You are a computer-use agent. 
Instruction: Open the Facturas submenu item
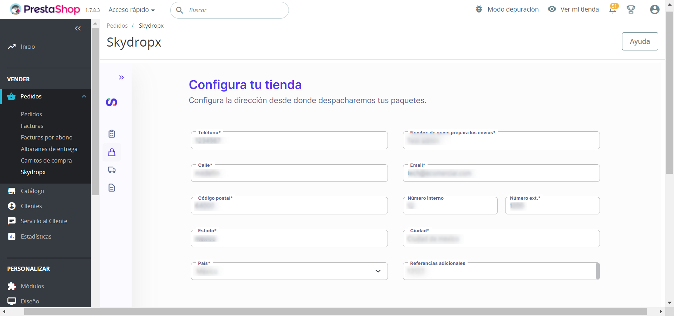point(32,126)
